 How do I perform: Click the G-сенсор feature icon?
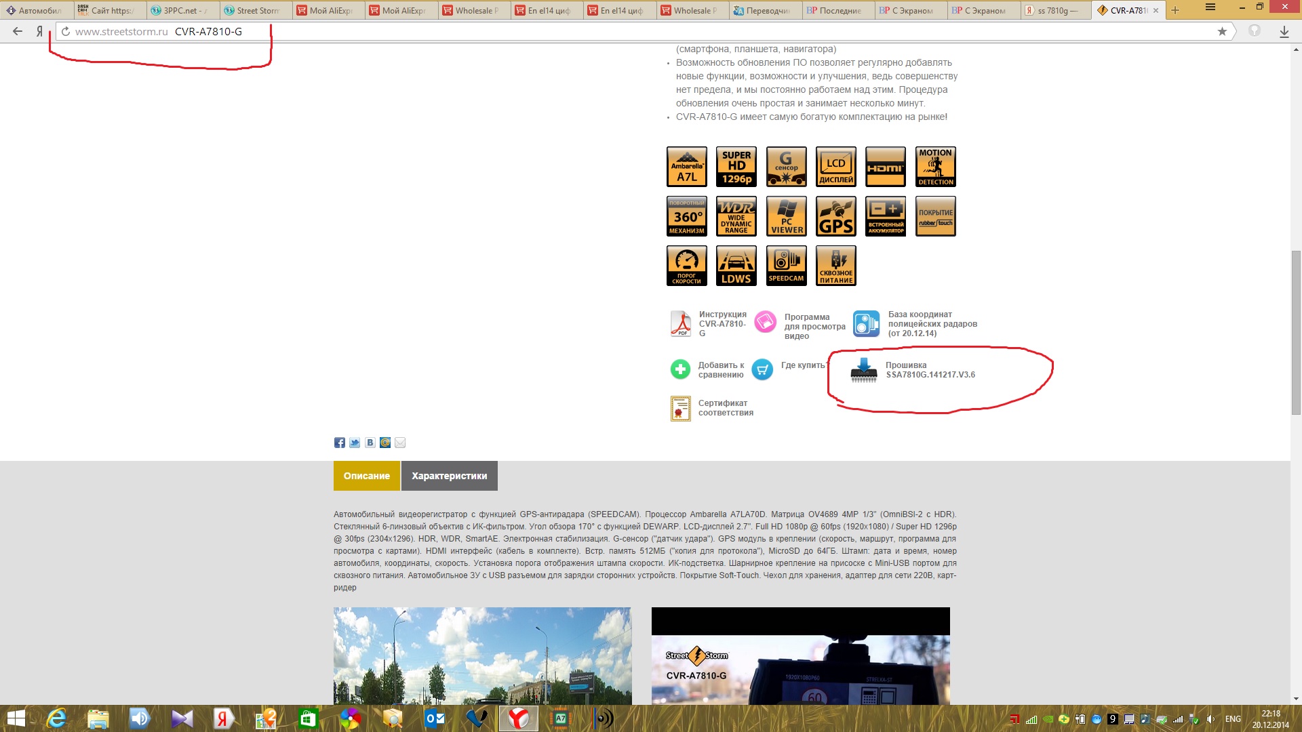(787, 167)
